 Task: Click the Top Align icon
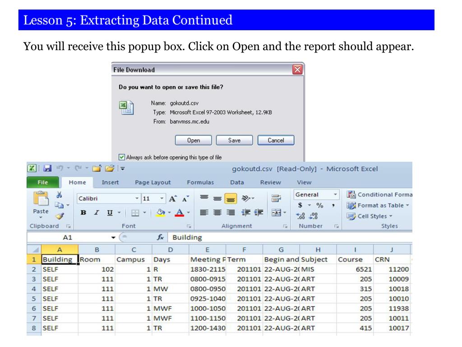tap(204, 198)
